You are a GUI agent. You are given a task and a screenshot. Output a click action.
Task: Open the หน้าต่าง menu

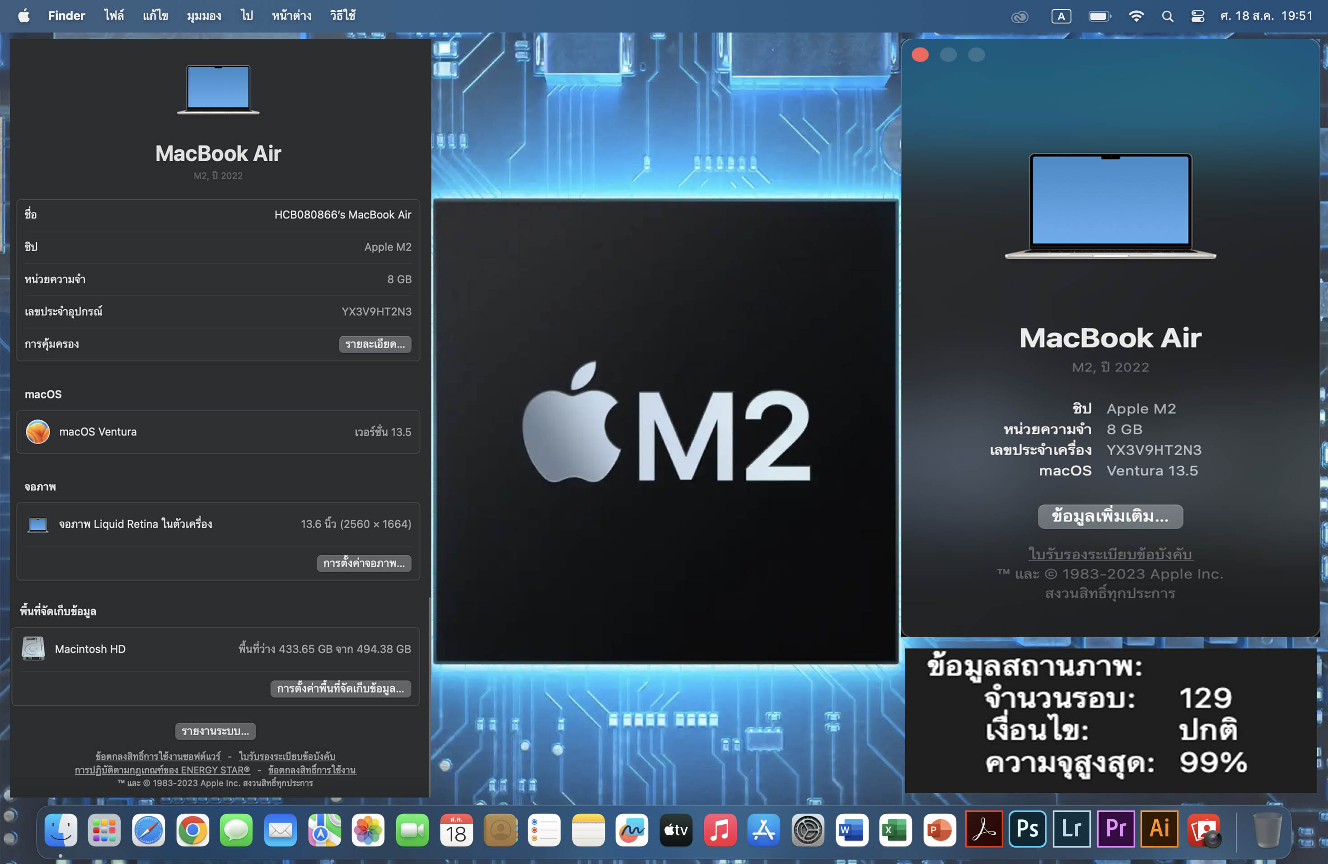coord(291,16)
